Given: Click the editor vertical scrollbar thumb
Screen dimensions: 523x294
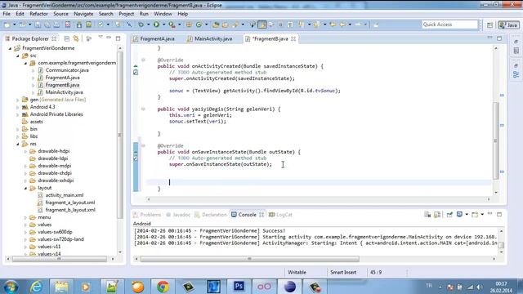Looking at the screenshot, I should tap(496, 140).
